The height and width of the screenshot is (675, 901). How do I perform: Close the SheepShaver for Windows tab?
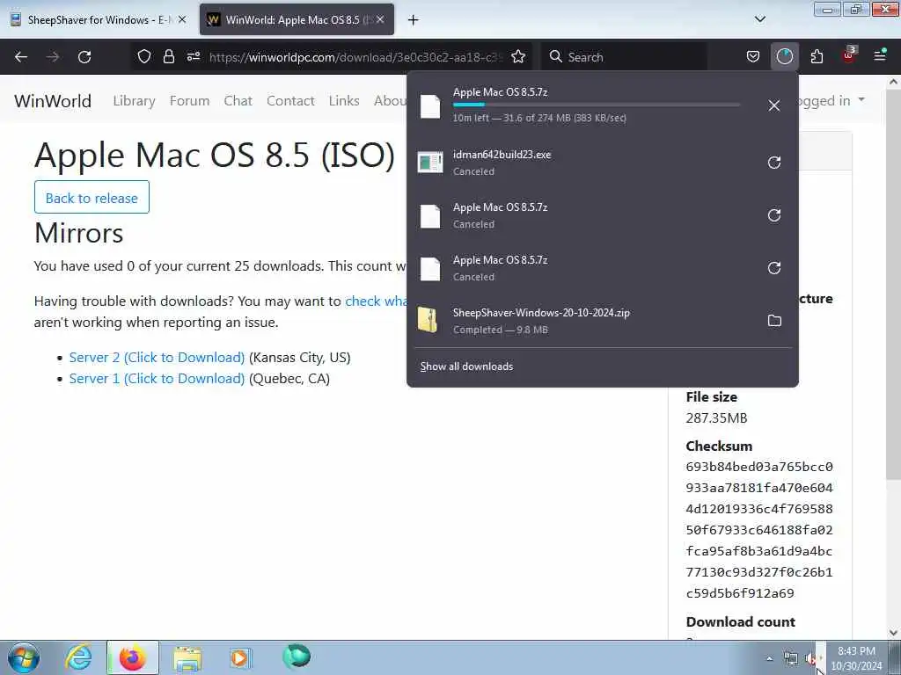pos(182,19)
